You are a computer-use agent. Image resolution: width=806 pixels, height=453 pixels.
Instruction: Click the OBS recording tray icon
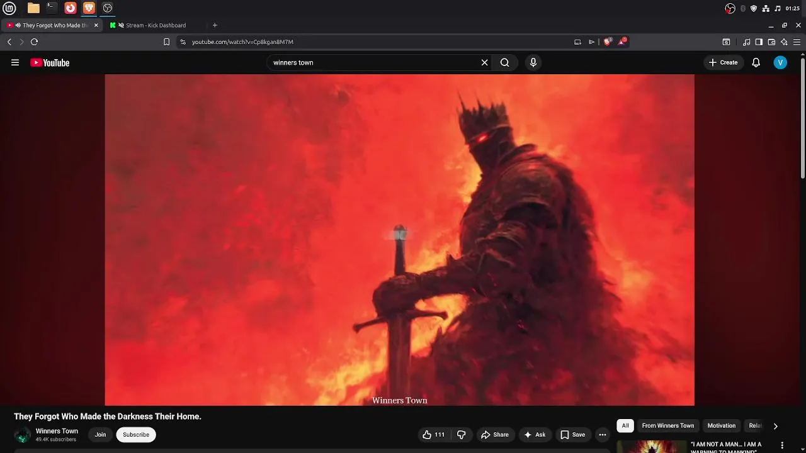pyautogui.click(x=730, y=8)
